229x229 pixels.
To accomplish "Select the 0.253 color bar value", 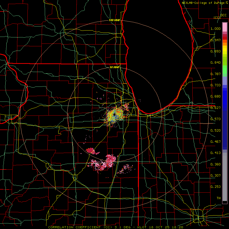I will click(x=216, y=187).
